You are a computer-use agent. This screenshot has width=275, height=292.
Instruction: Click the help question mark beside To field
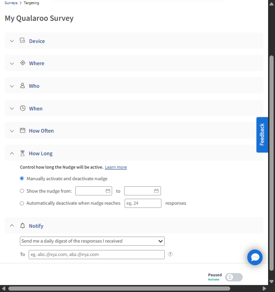(x=170, y=254)
